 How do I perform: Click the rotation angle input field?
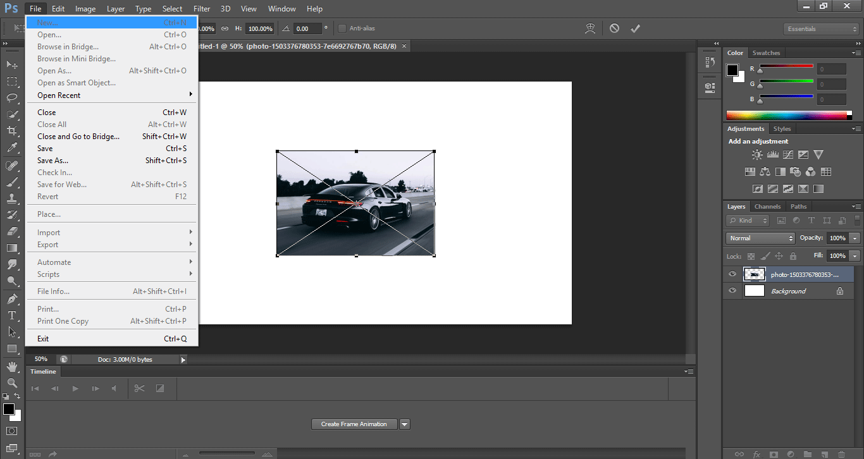[307, 28]
